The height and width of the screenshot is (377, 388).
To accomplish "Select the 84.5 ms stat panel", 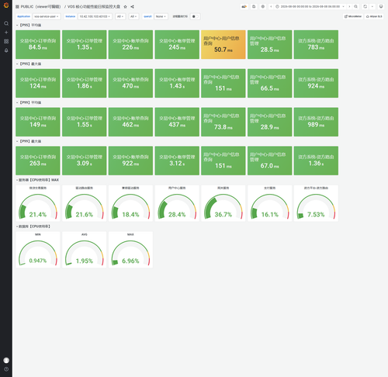I will [38, 44].
